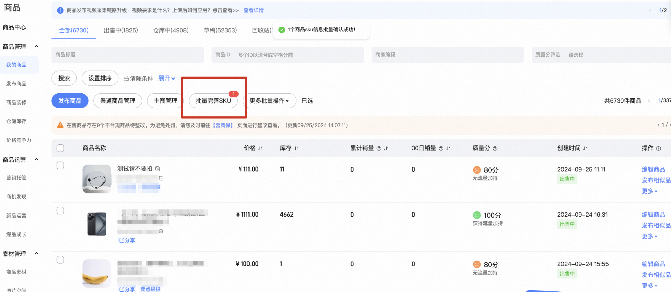
Task: Focus the 商品标题 search field
Action: tap(128, 55)
